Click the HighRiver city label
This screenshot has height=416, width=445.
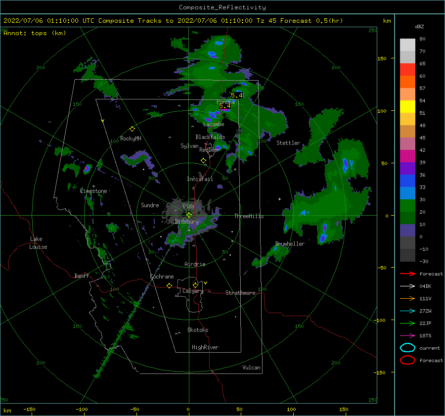pyautogui.click(x=205, y=347)
